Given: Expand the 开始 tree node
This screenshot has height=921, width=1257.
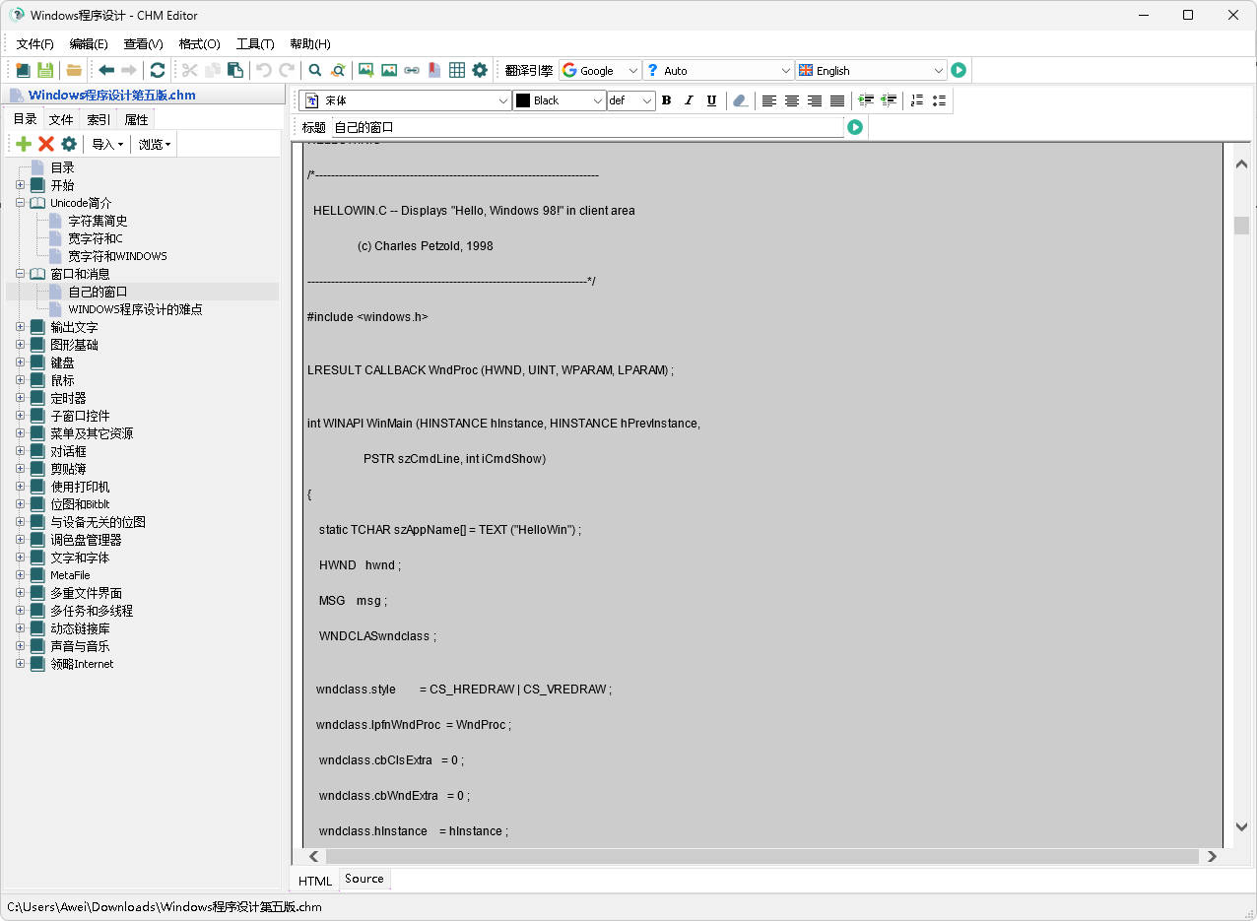Looking at the screenshot, I should pyautogui.click(x=20, y=185).
